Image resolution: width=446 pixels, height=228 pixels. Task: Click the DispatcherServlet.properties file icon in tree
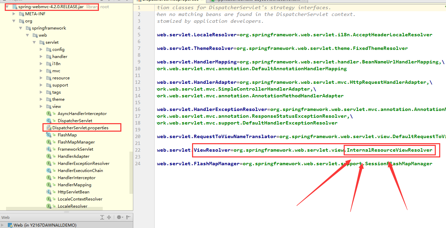click(49, 128)
